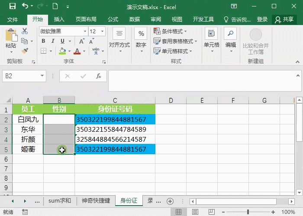Click the Select All corner triangle
303x216 pixels.
(x=8, y=100)
